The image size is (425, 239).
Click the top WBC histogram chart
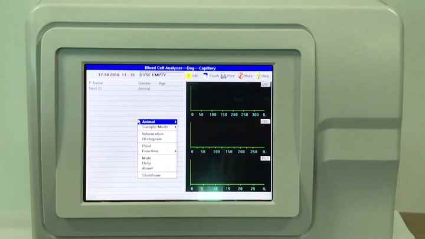[228, 100]
